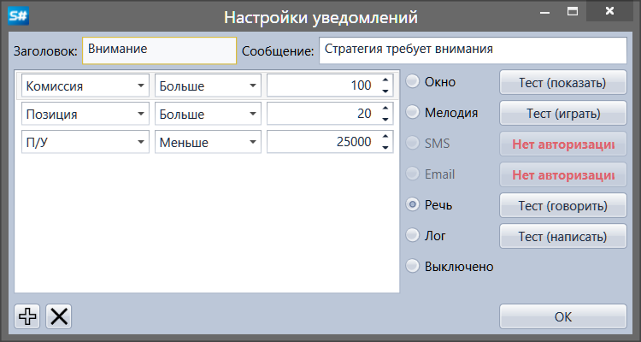641x342 pixels.
Task: Click the S# application logo icon
Action: [19, 16]
